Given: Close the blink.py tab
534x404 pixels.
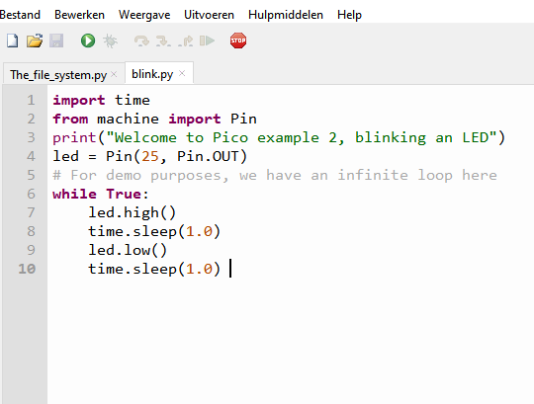Looking at the screenshot, I should pos(182,73).
